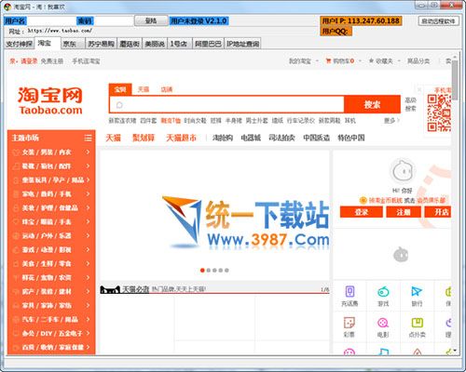
Task: Click the Tmall cat logo icon
Action: (110, 290)
